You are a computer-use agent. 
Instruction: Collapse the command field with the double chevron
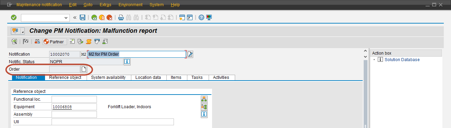click(x=75, y=17)
